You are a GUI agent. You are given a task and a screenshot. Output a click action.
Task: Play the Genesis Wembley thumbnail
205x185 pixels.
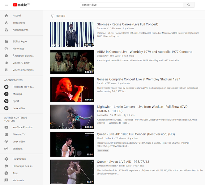coord(72,89)
